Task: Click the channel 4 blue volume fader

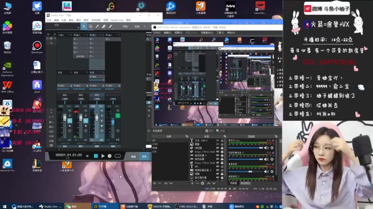Action: pos(113,122)
